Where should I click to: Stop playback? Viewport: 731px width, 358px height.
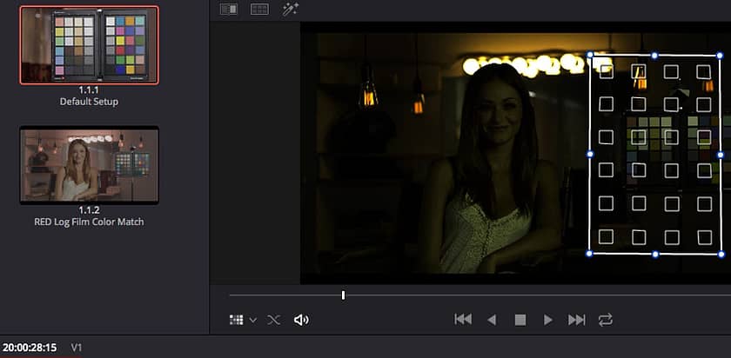[520, 320]
